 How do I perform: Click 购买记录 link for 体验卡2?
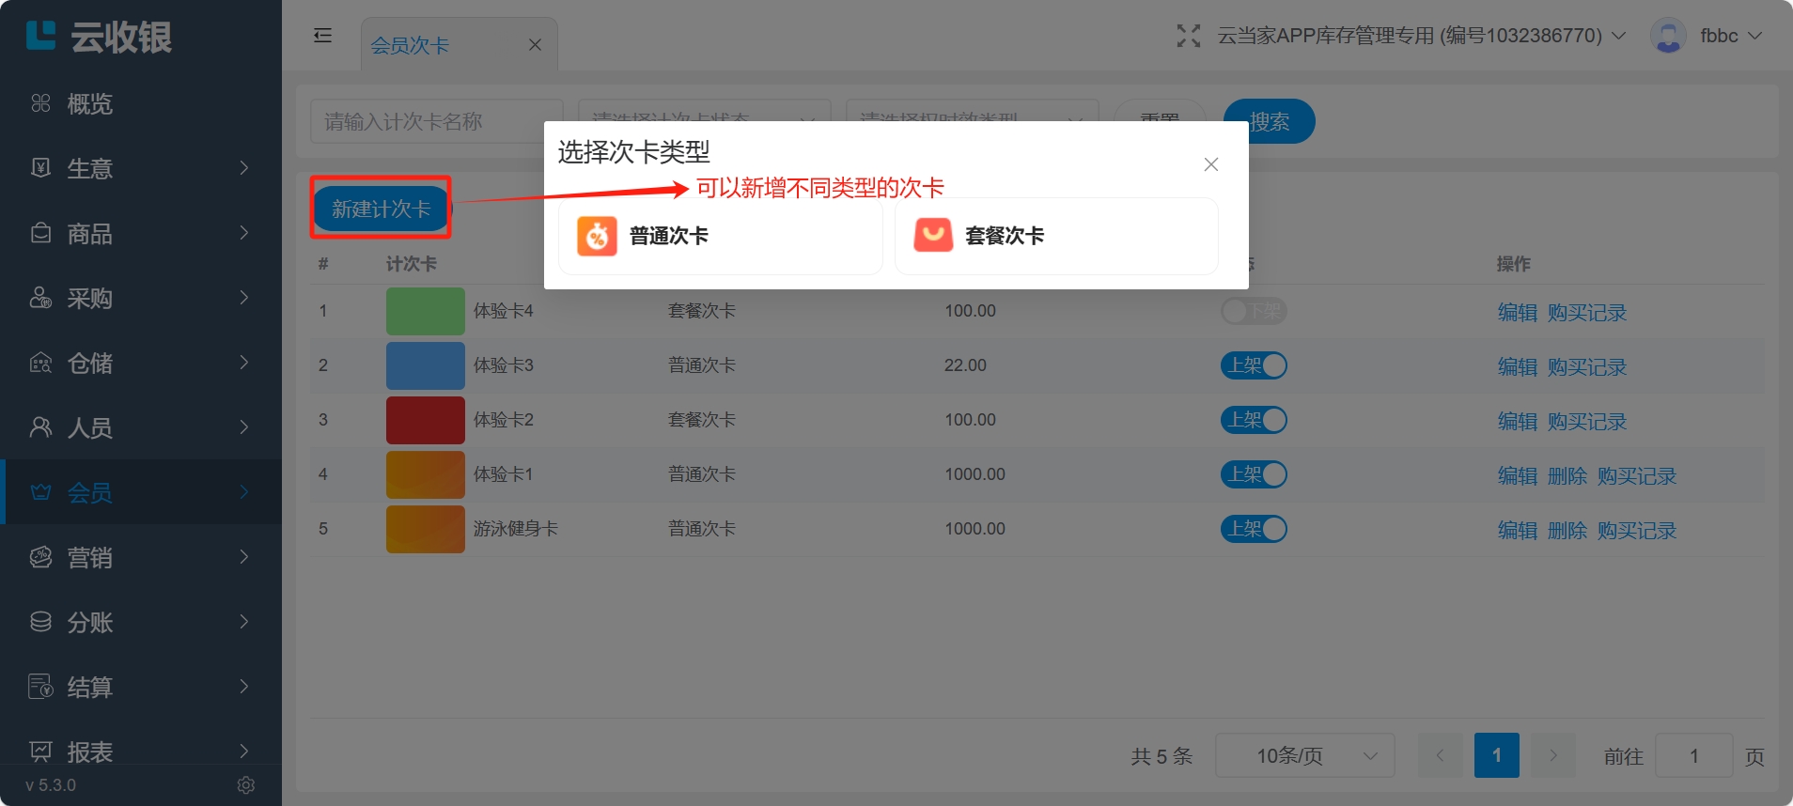point(1586,421)
